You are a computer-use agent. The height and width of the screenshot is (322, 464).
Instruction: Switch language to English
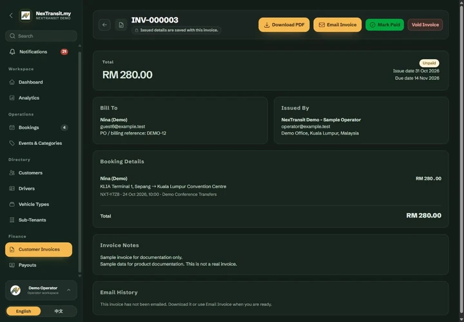23,311
